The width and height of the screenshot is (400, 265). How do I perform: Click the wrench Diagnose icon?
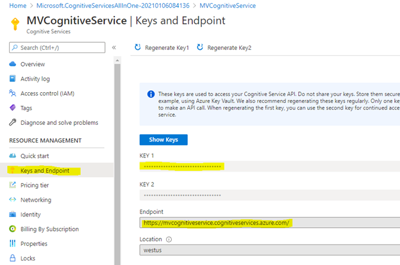(x=13, y=122)
